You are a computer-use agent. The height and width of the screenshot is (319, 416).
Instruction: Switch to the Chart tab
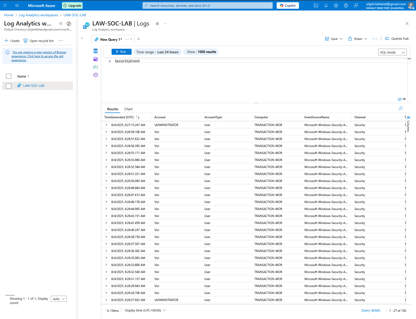(x=128, y=109)
